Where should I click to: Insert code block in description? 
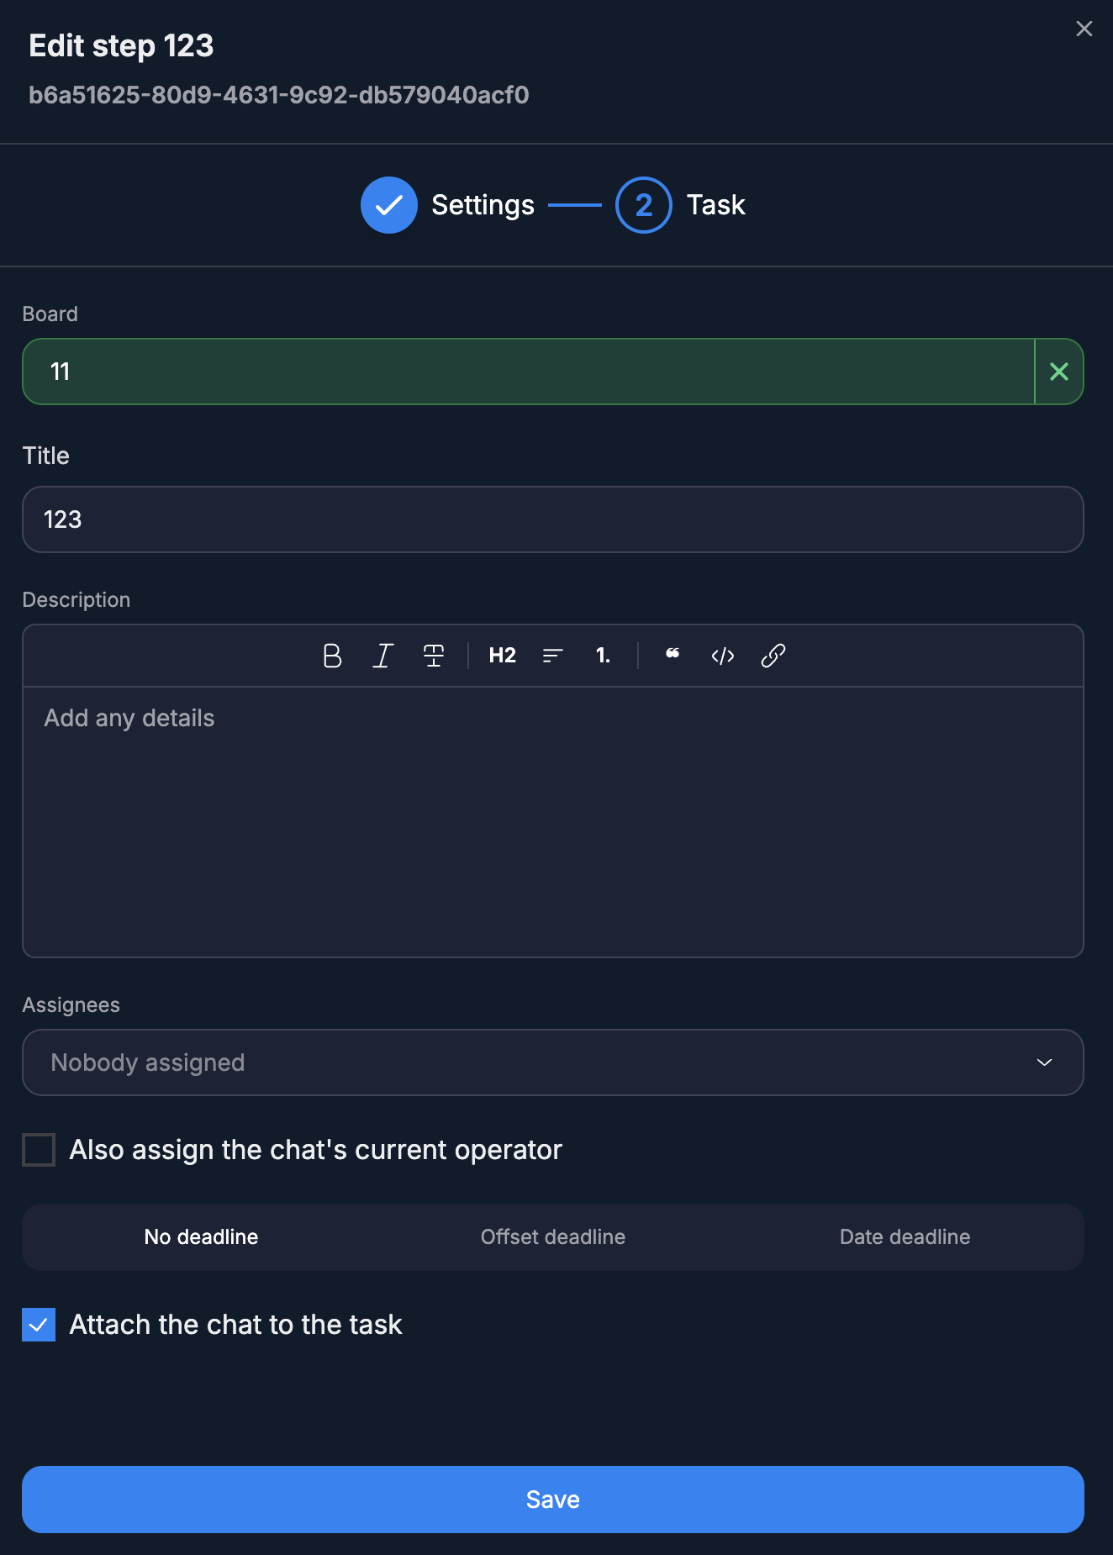pyautogui.click(x=723, y=656)
